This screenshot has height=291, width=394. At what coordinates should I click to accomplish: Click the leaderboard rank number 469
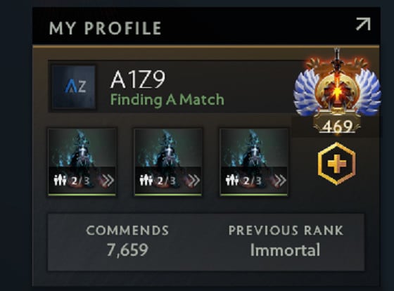pyautogui.click(x=337, y=127)
